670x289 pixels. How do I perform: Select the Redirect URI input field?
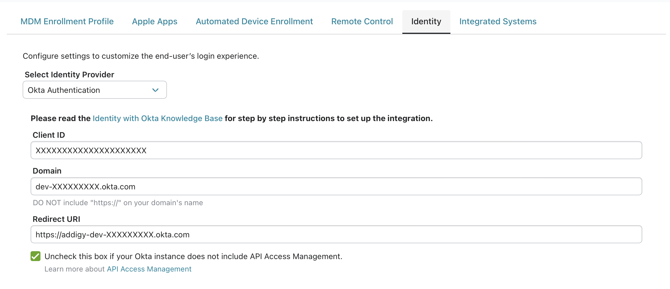[x=336, y=234]
